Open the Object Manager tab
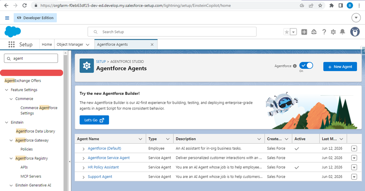The height and width of the screenshot is (191, 365). pos(70,44)
